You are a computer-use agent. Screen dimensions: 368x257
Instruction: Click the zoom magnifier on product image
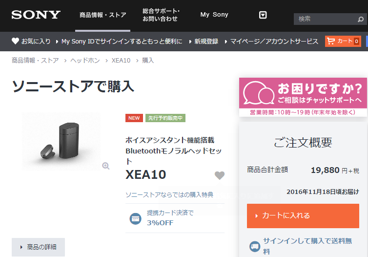105,166
